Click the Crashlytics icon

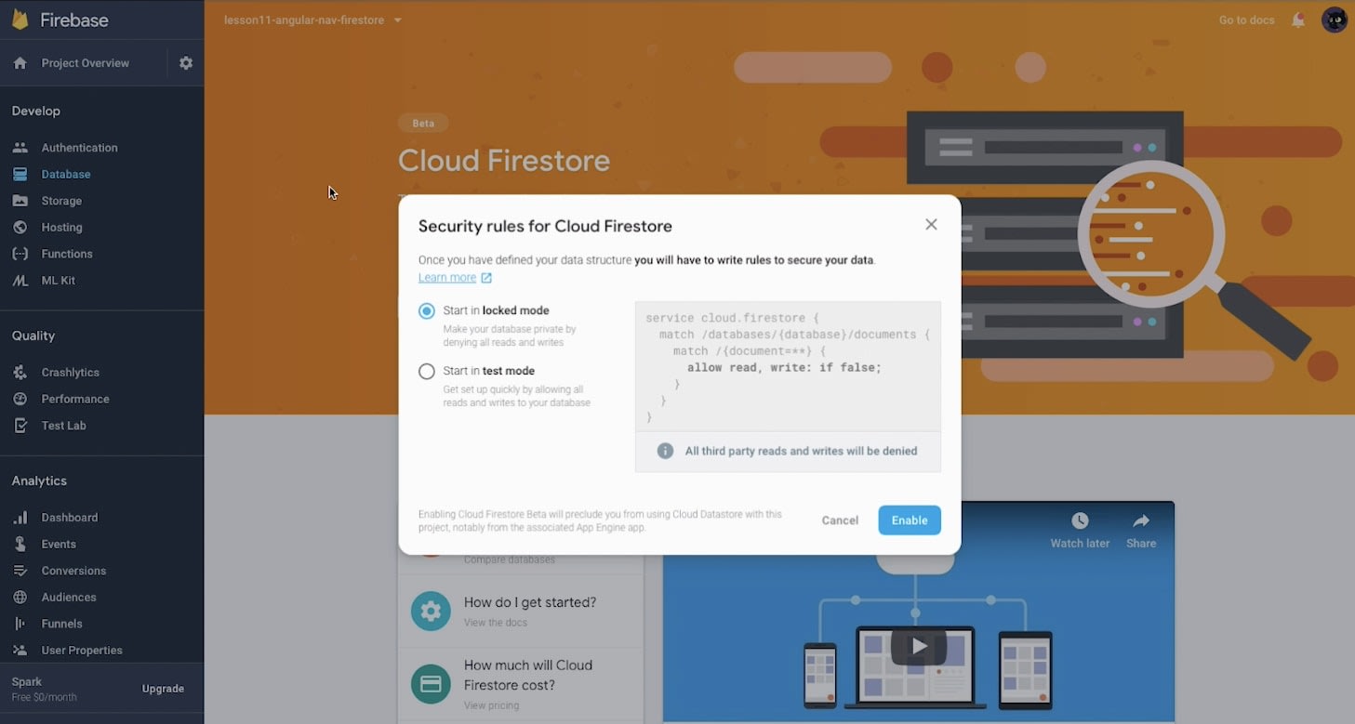[x=20, y=372]
